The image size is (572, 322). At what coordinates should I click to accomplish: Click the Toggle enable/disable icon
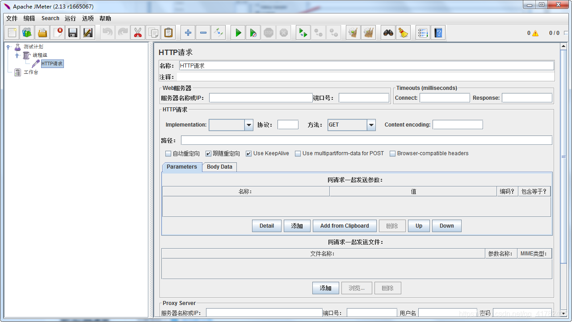tap(219, 33)
